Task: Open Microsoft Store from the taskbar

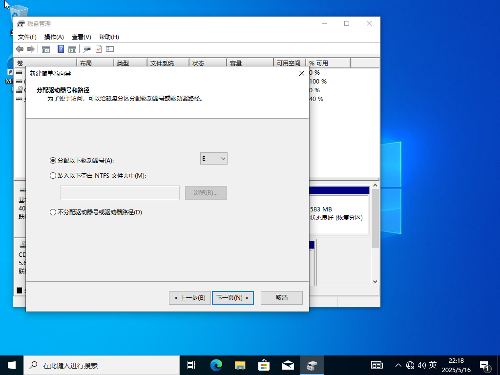Action: 264,365
